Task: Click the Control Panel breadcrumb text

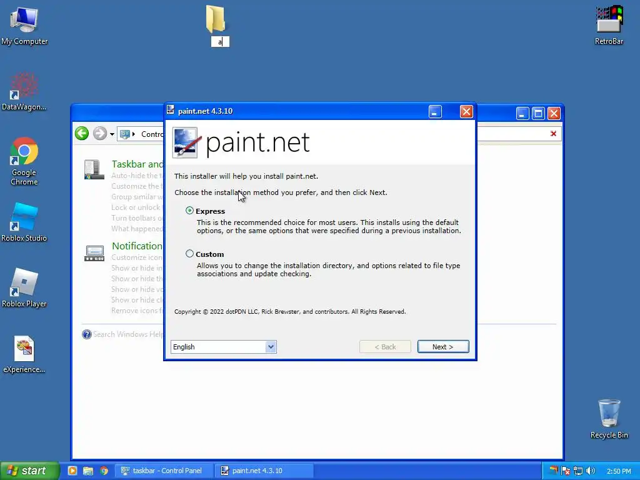Action: pos(152,134)
